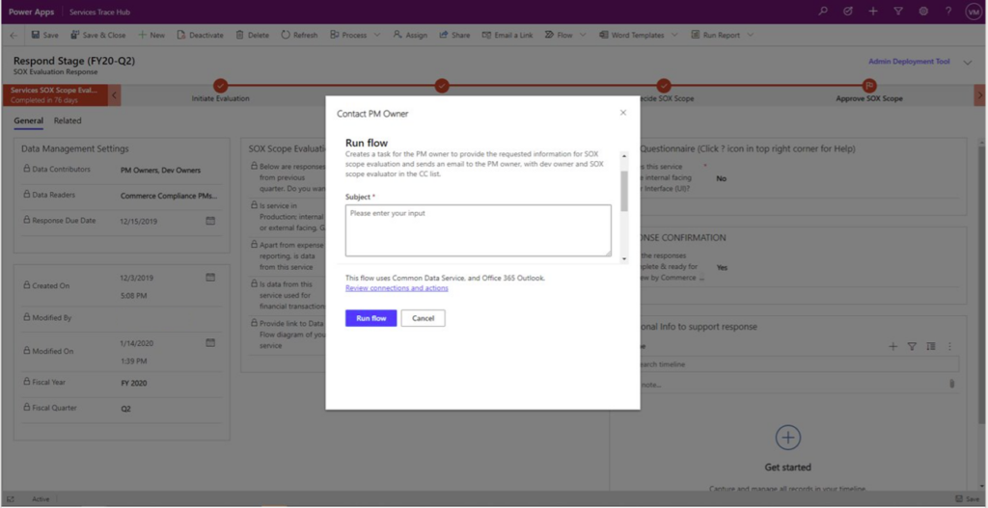Click Save & Close command
988x508 pixels.
[97, 36]
